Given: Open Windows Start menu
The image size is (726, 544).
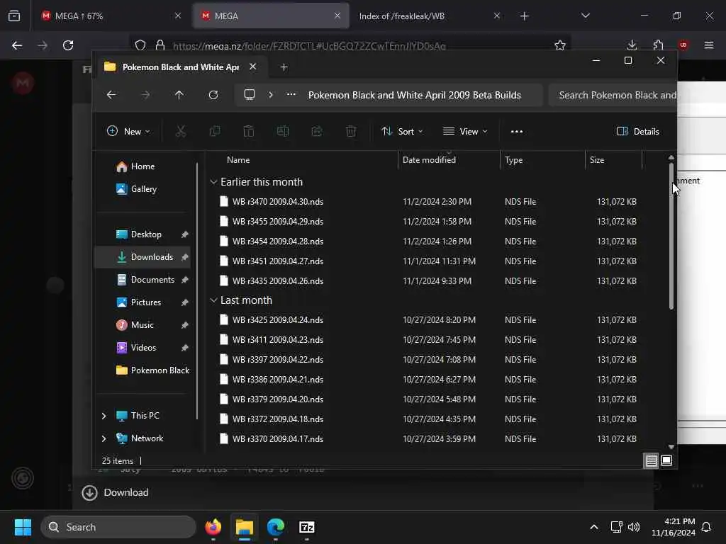Looking at the screenshot, I should tap(23, 527).
